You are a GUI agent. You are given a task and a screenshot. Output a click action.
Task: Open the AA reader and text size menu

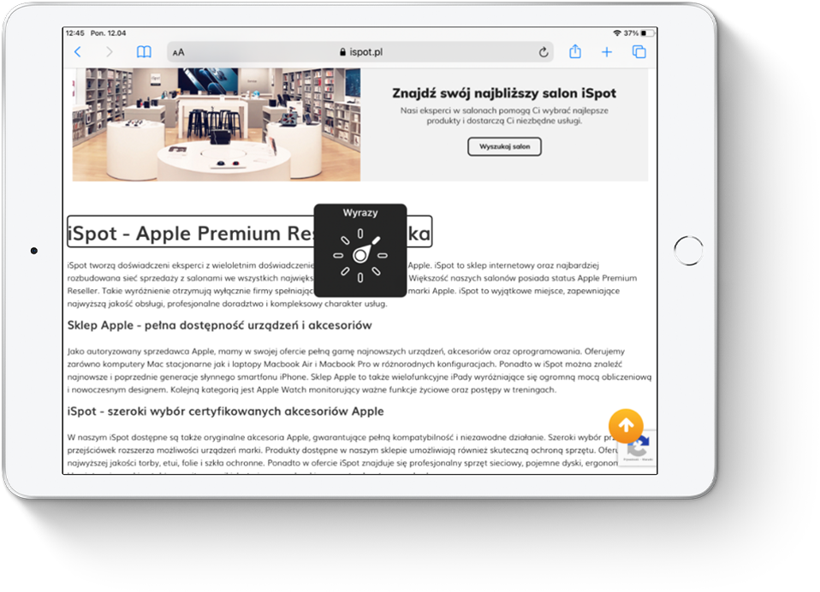(x=178, y=52)
